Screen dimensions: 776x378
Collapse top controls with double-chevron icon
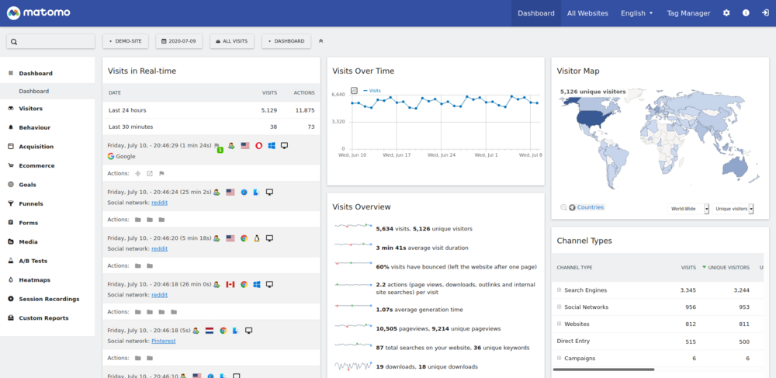(x=320, y=41)
